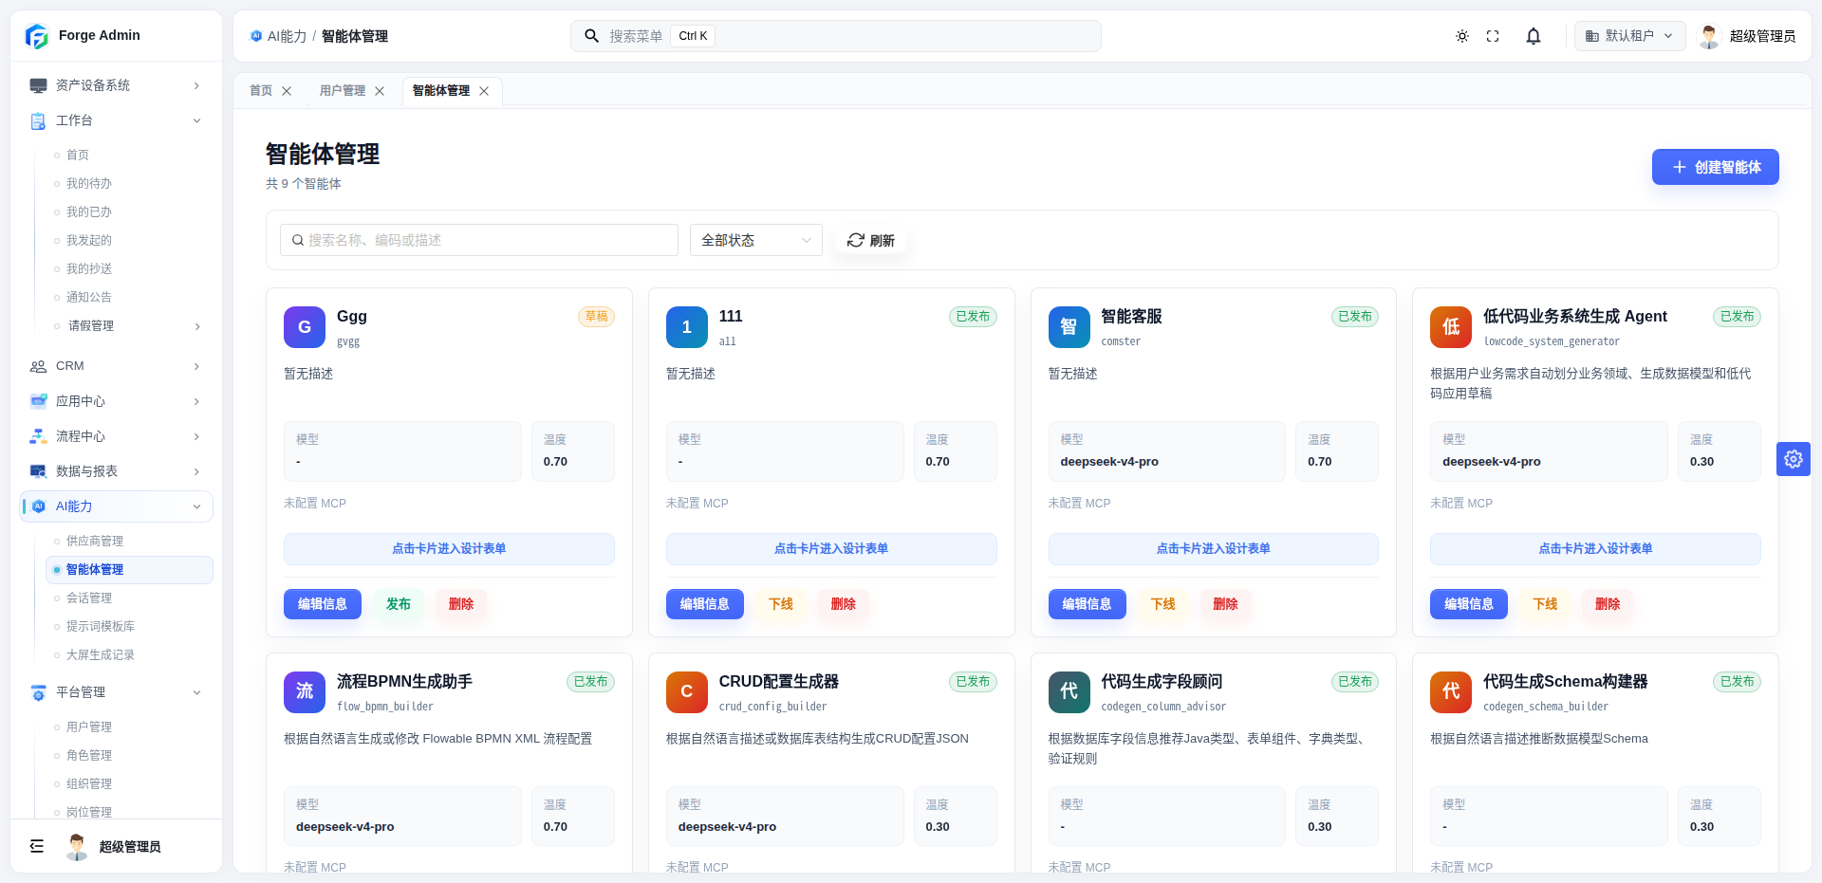Collapse the 平台管理 menu group
Screen dimensions: 1822x883
tap(196, 692)
